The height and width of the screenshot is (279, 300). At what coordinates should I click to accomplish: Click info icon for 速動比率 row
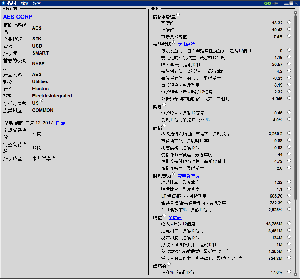(289, 188)
